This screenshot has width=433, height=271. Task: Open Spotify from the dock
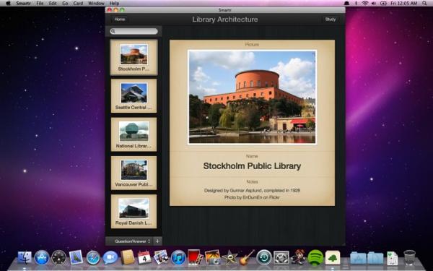point(315,257)
